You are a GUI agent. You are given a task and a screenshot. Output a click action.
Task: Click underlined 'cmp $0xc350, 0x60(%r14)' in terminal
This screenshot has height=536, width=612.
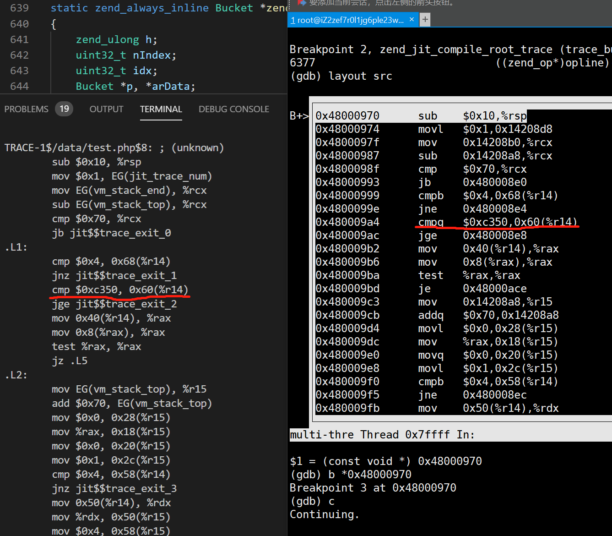(120, 290)
